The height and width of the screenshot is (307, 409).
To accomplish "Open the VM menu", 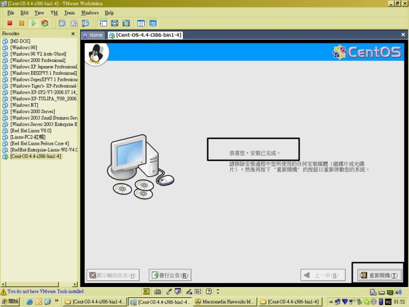I will pyautogui.click(x=54, y=12).
